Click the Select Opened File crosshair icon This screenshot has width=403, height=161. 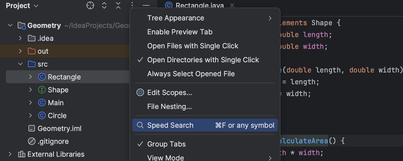click(90, 5)
